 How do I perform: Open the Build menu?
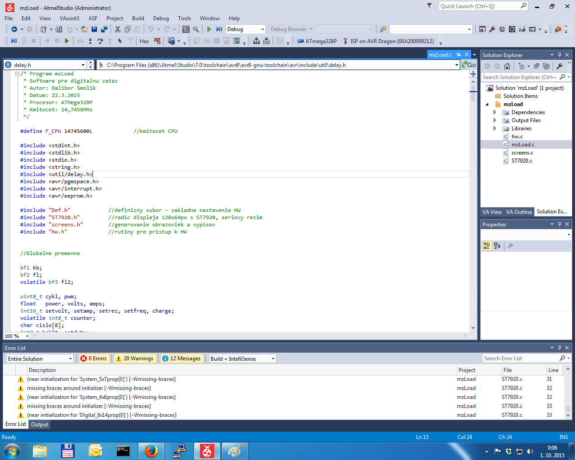[138, 18]
